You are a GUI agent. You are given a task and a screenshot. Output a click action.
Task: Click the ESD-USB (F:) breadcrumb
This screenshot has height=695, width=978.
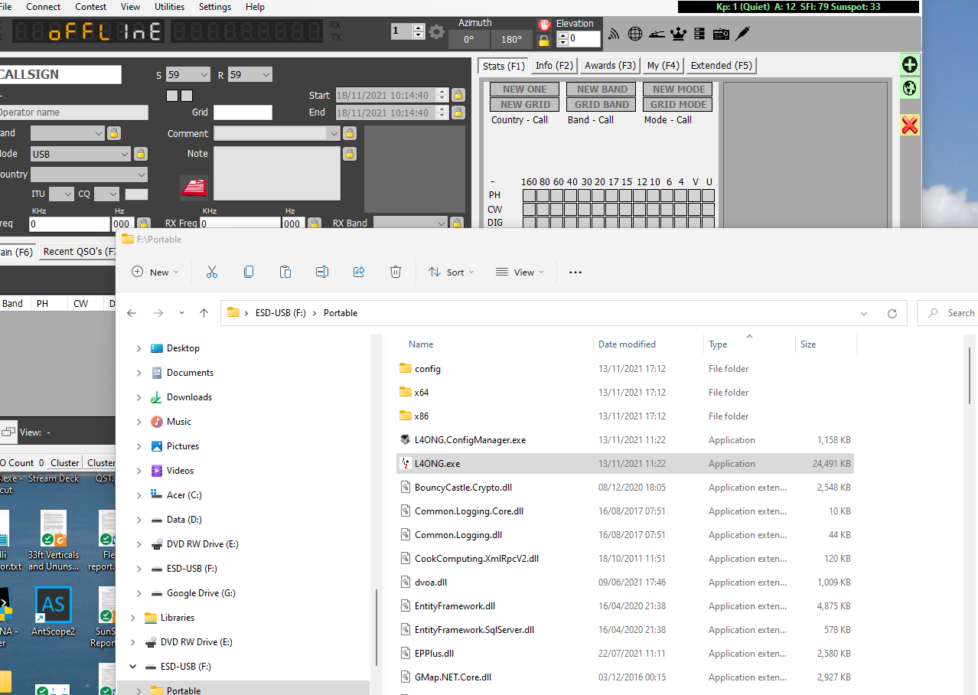pos(280,313)
